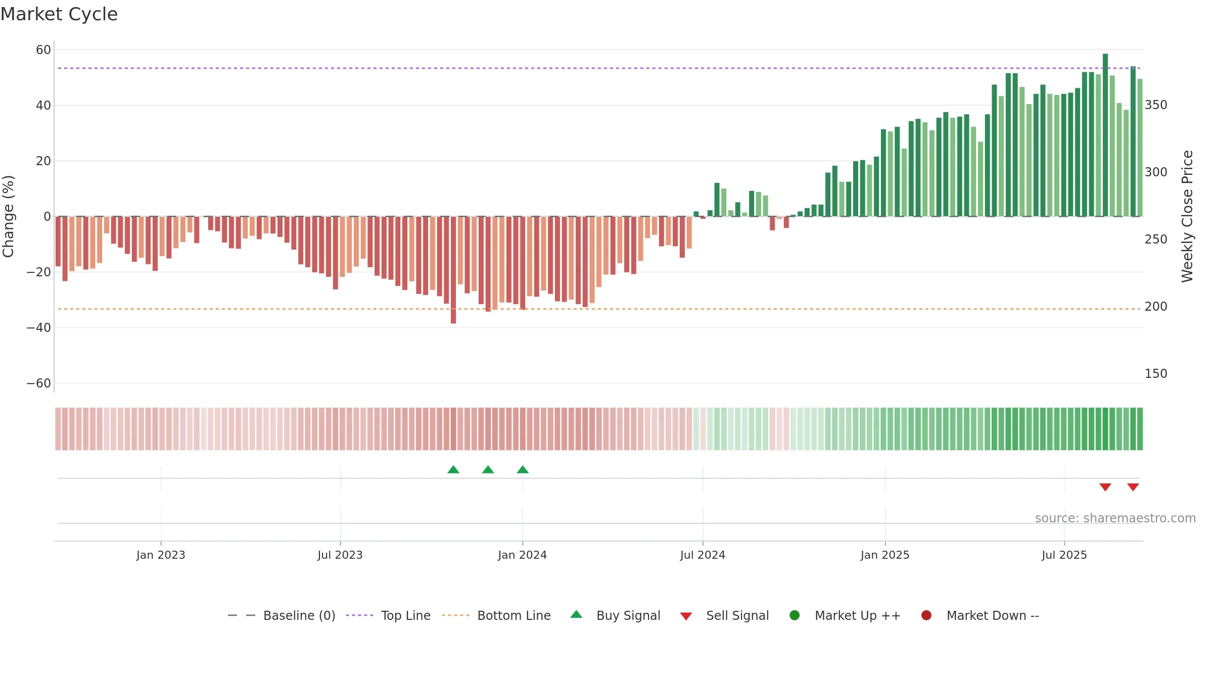Click the Jan 2024 axis label
Image resolution: width=1213 pixels, height=682 pixels.
[x=523, y=555]
